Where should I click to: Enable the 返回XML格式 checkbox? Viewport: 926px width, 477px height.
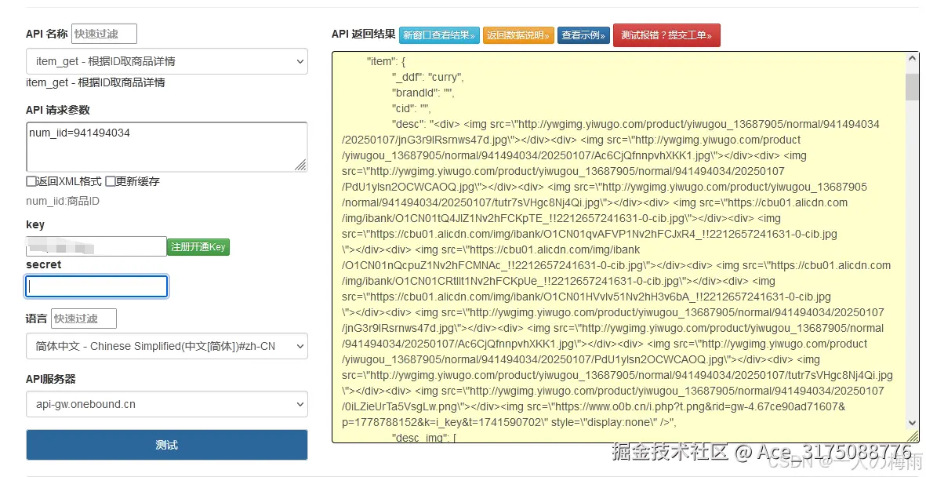31,182
